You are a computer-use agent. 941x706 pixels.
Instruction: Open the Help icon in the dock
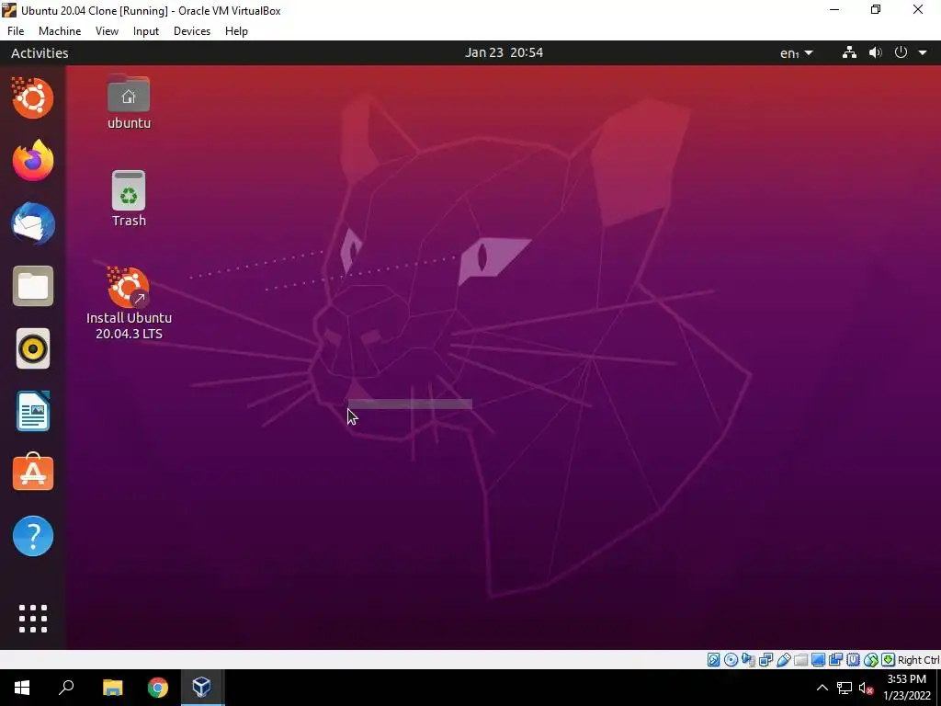tap(33, 536)
